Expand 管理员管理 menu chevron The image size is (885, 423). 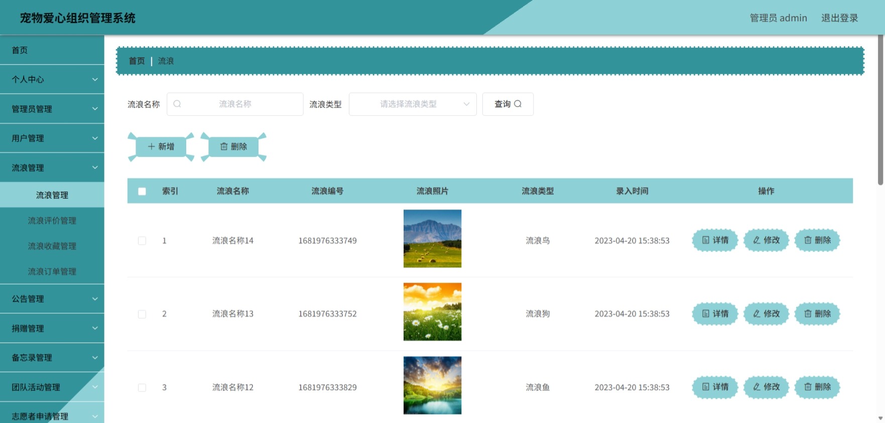point(95,108)
